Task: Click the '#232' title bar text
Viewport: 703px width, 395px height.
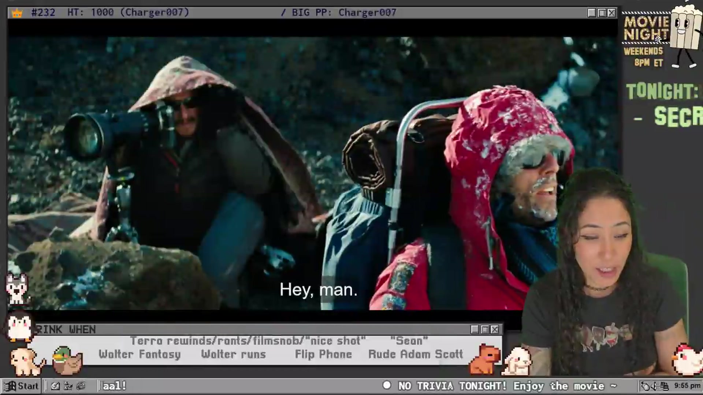Action: point(43,12)
